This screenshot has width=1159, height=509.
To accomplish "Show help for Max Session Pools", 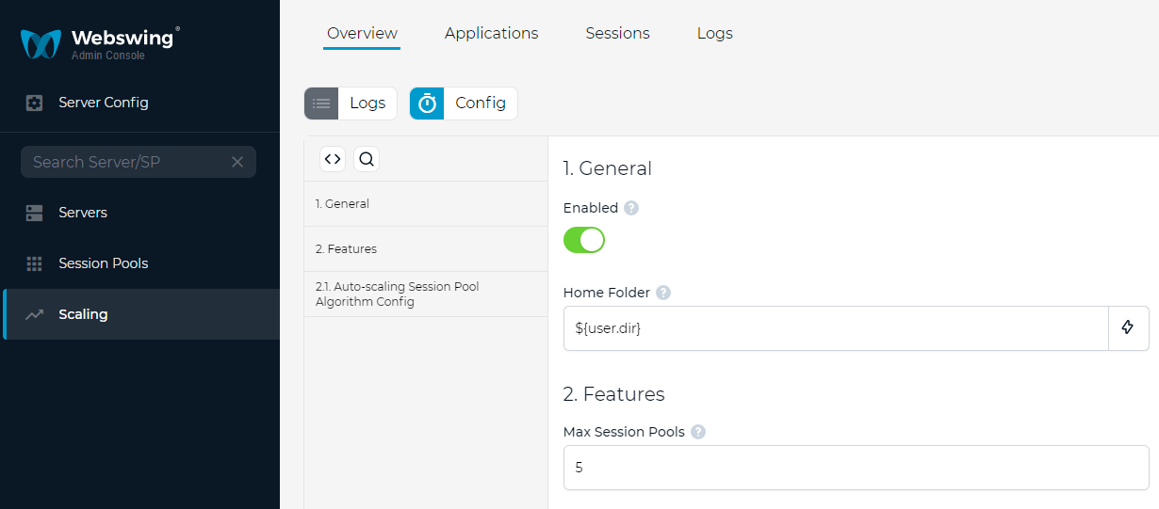I will 698,432.
